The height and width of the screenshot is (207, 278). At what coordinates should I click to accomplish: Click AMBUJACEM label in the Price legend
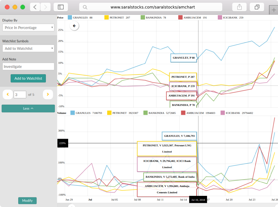point(192,17)
